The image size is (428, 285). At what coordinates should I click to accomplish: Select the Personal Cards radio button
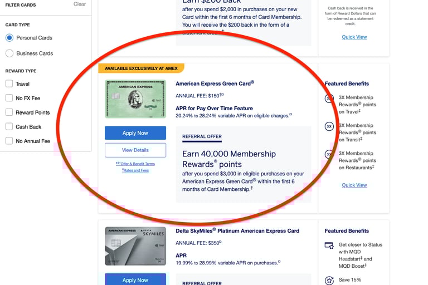(9, 38)
